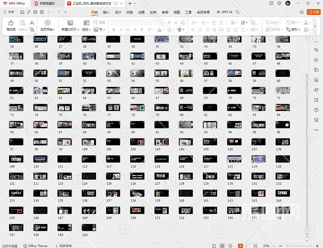Switch to the 动画 ribbon tab
Viewport: 323px width, 248px height.
click(141, 12)
